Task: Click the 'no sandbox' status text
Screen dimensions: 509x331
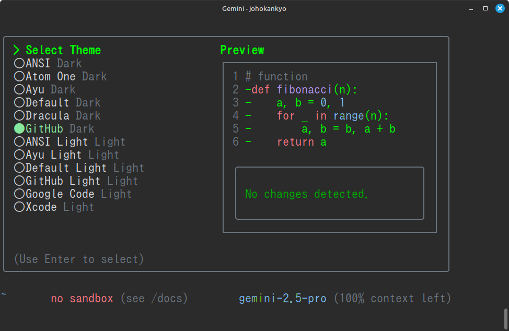Action: pyautogui.click(x=82, y=299)
